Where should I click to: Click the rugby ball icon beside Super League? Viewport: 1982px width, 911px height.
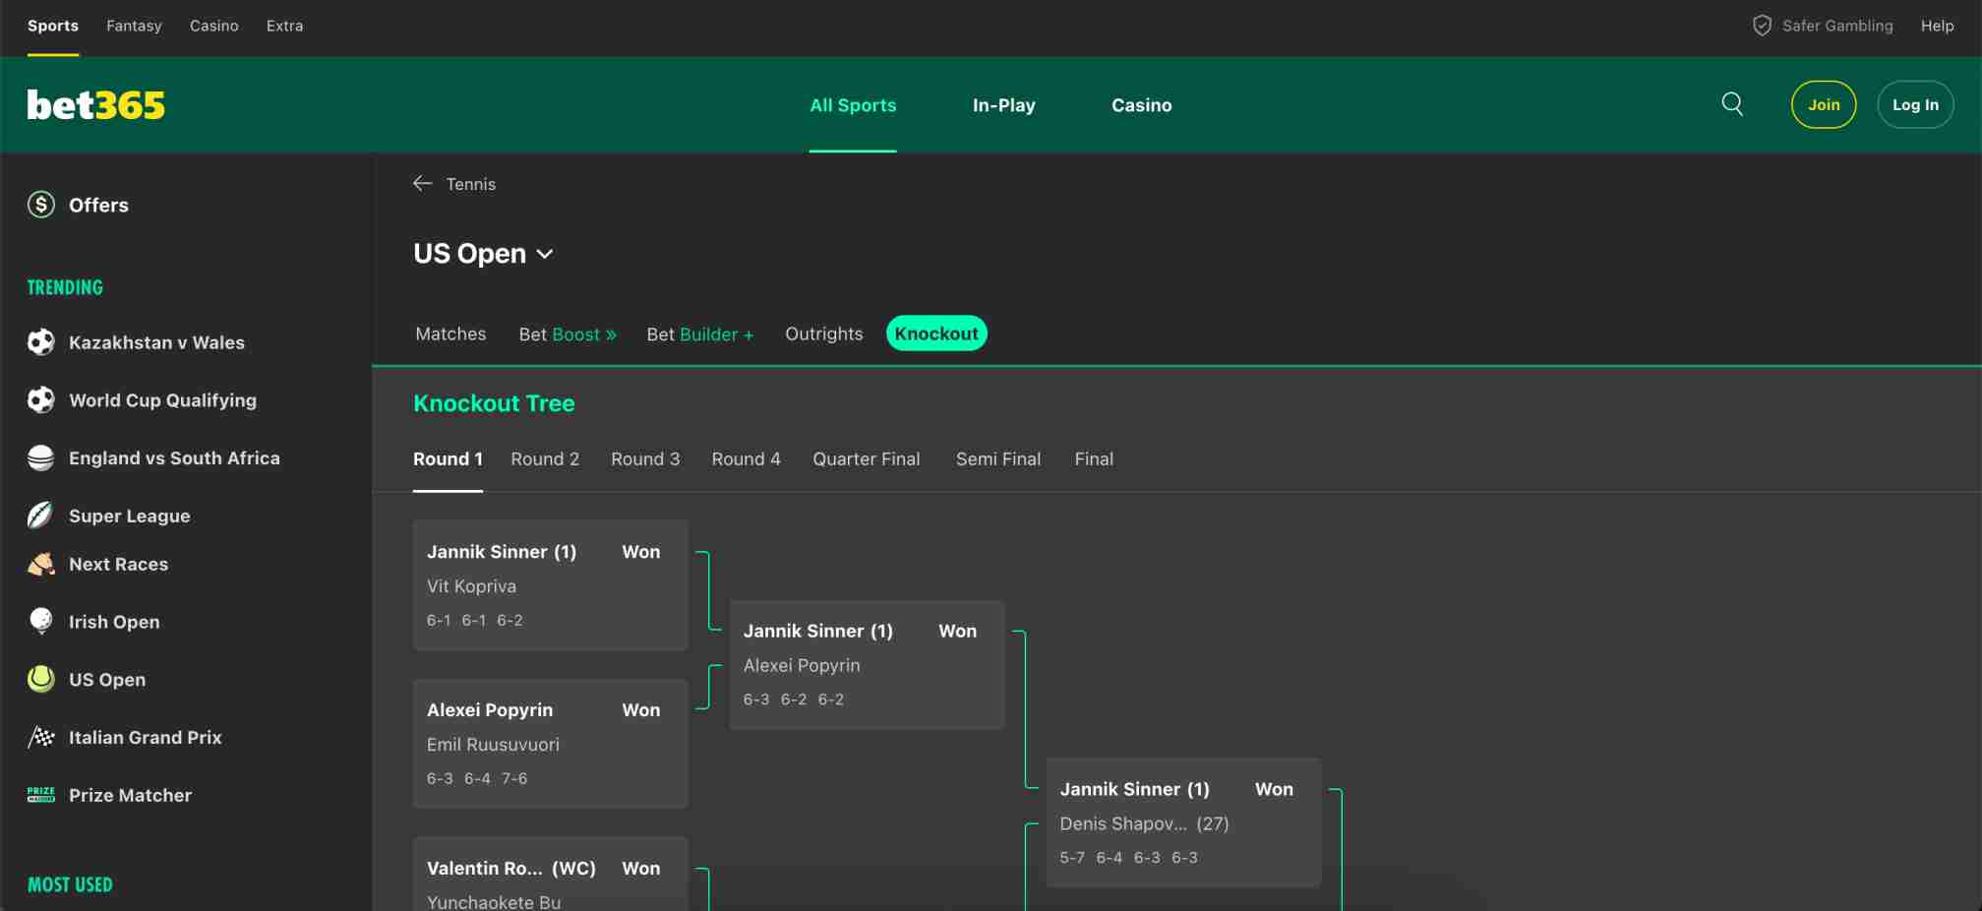(41, 516)
